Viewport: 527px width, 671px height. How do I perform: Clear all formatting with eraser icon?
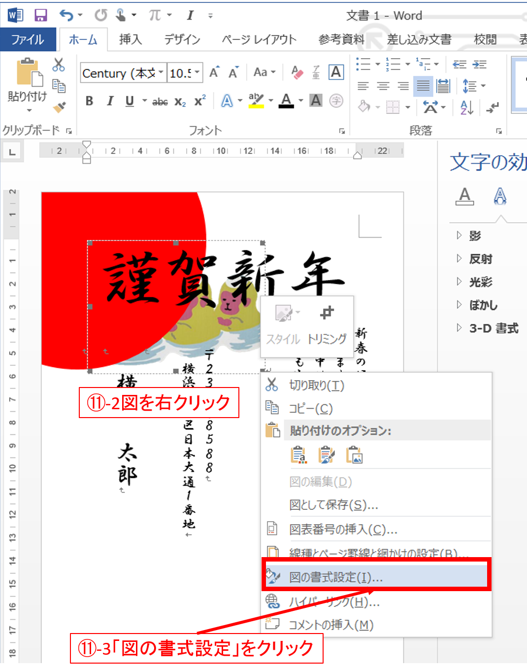point(297,73)
